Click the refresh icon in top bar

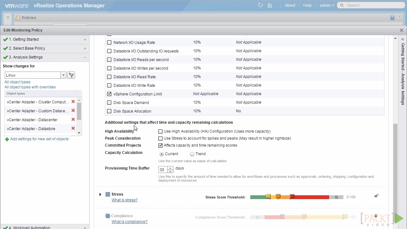point(260,5)
